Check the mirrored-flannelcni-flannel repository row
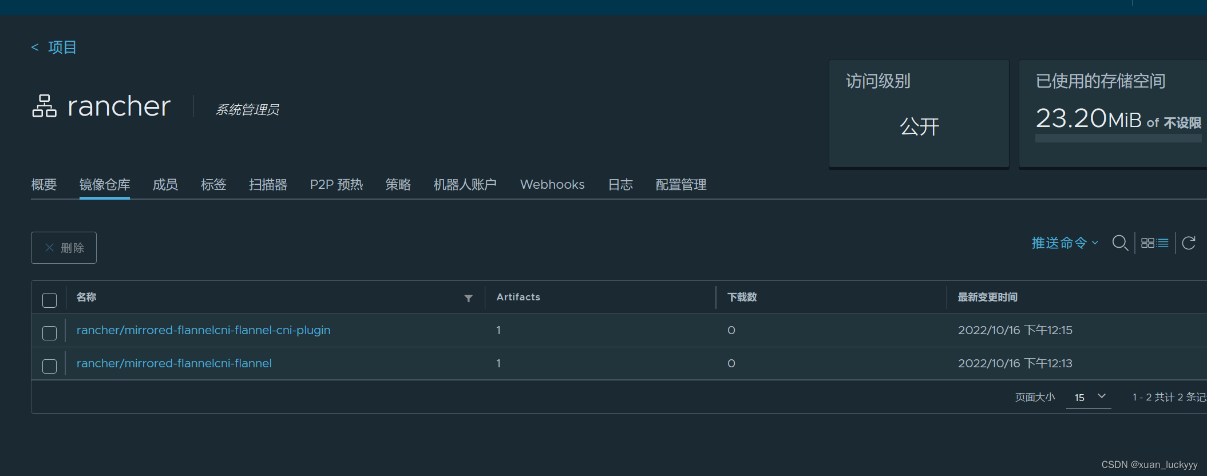 50,367
